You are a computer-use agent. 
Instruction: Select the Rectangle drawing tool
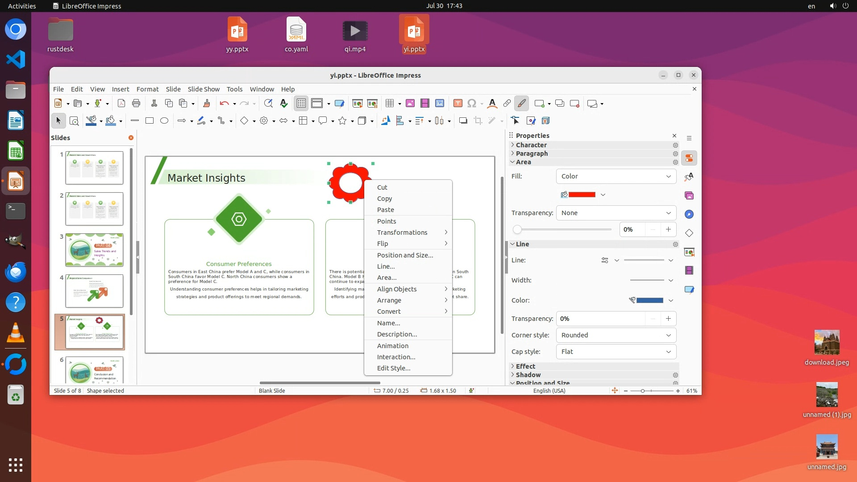pos(150,120)
